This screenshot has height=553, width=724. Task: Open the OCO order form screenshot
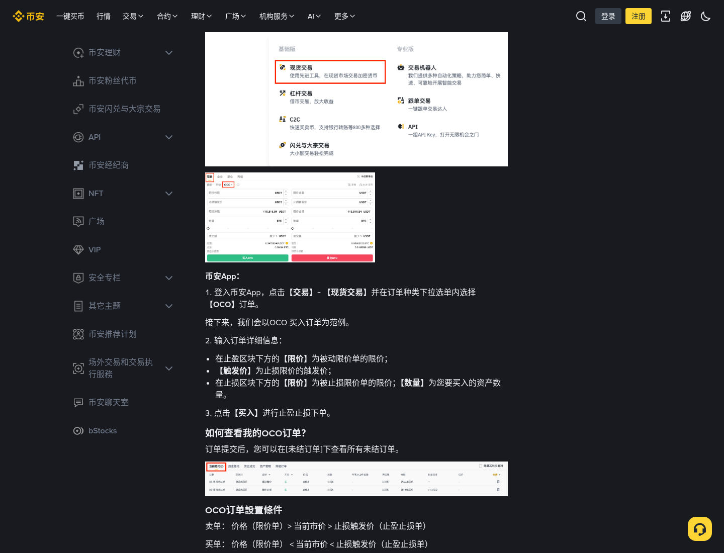(x=290, y=217)
